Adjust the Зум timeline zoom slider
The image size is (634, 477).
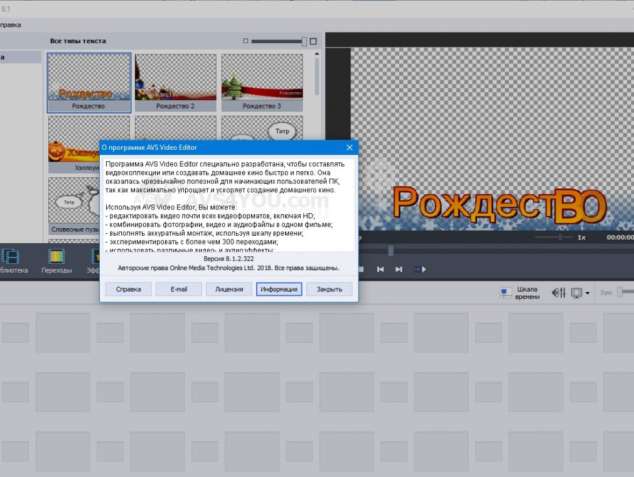[x=620, y=292]
